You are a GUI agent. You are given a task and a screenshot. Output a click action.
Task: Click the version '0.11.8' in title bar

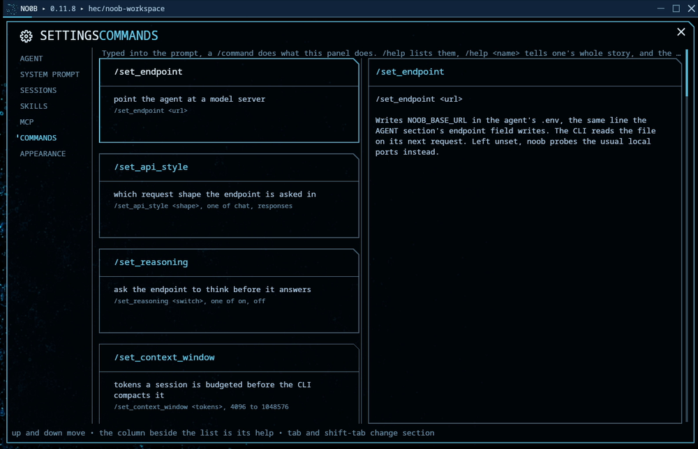pos(63,8)
